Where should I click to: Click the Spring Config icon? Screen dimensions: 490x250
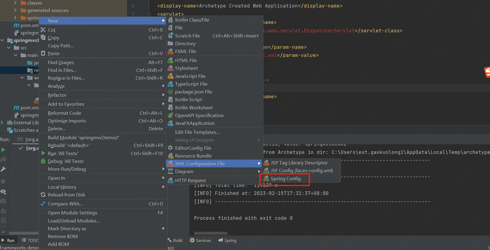click(x=266, y=179)
